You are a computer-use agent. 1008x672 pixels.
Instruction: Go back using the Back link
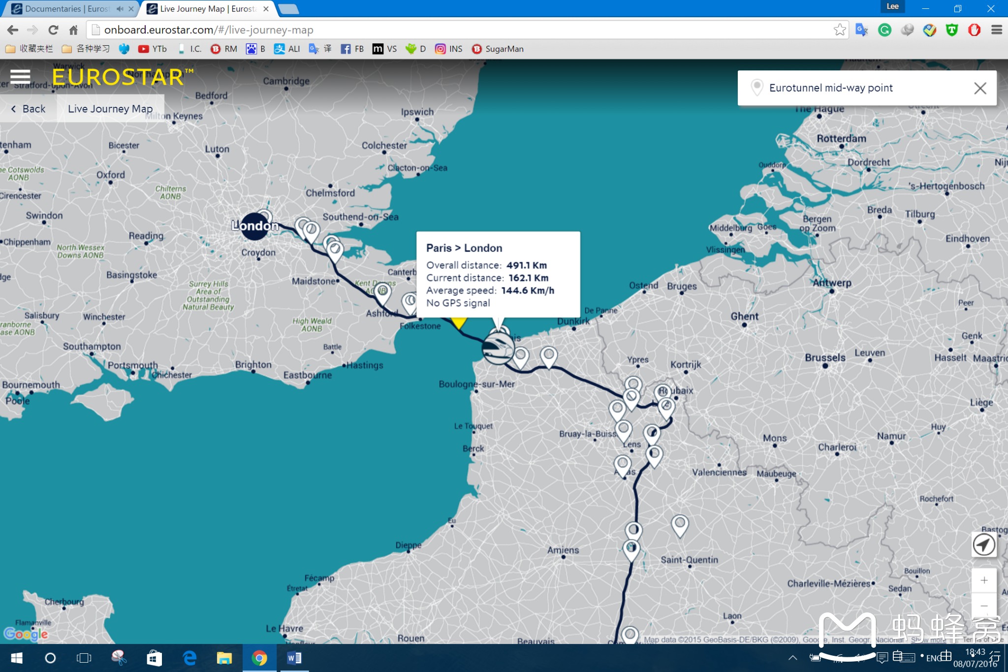click(x=28, y=109)
